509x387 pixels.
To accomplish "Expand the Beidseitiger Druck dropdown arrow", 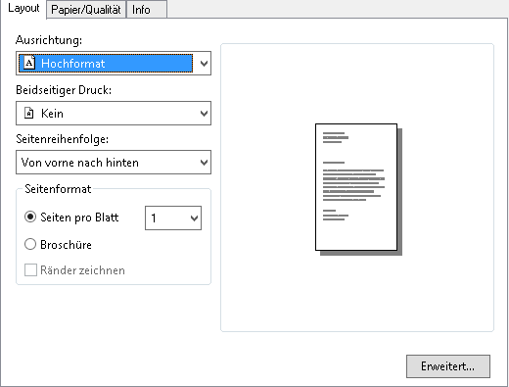I will tap(204, 114).
